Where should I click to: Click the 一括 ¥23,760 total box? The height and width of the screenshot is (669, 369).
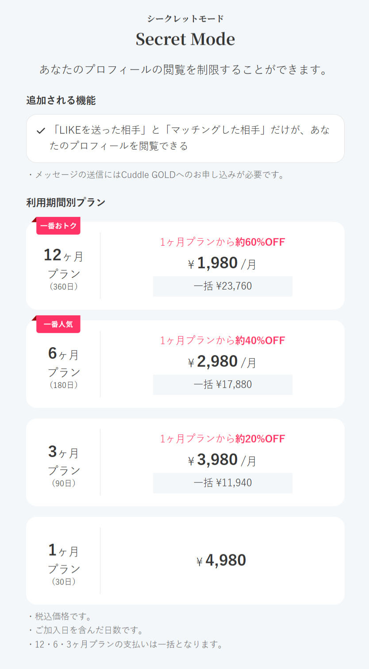[223, 286]
